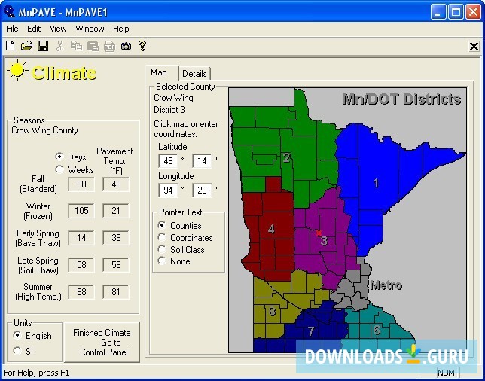Click navy District 7 on the map
This screenshot has width=485, height=381.
310,331
